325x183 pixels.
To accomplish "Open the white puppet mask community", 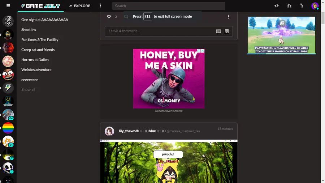I will pyautogui.click(x=8, y=168).
